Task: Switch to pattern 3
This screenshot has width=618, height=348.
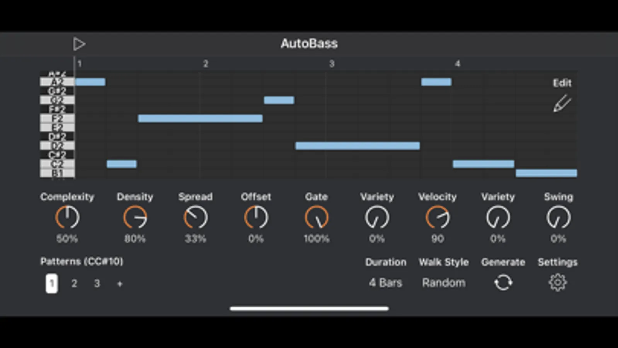Action: (97, 283)
